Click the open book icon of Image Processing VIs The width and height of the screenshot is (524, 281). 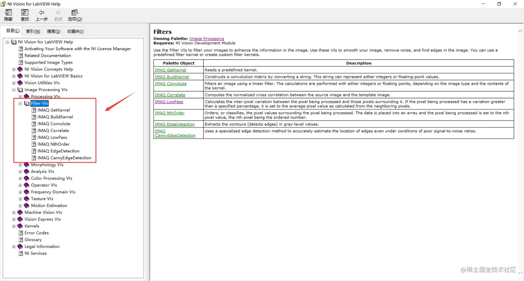[x=20, y=90]
